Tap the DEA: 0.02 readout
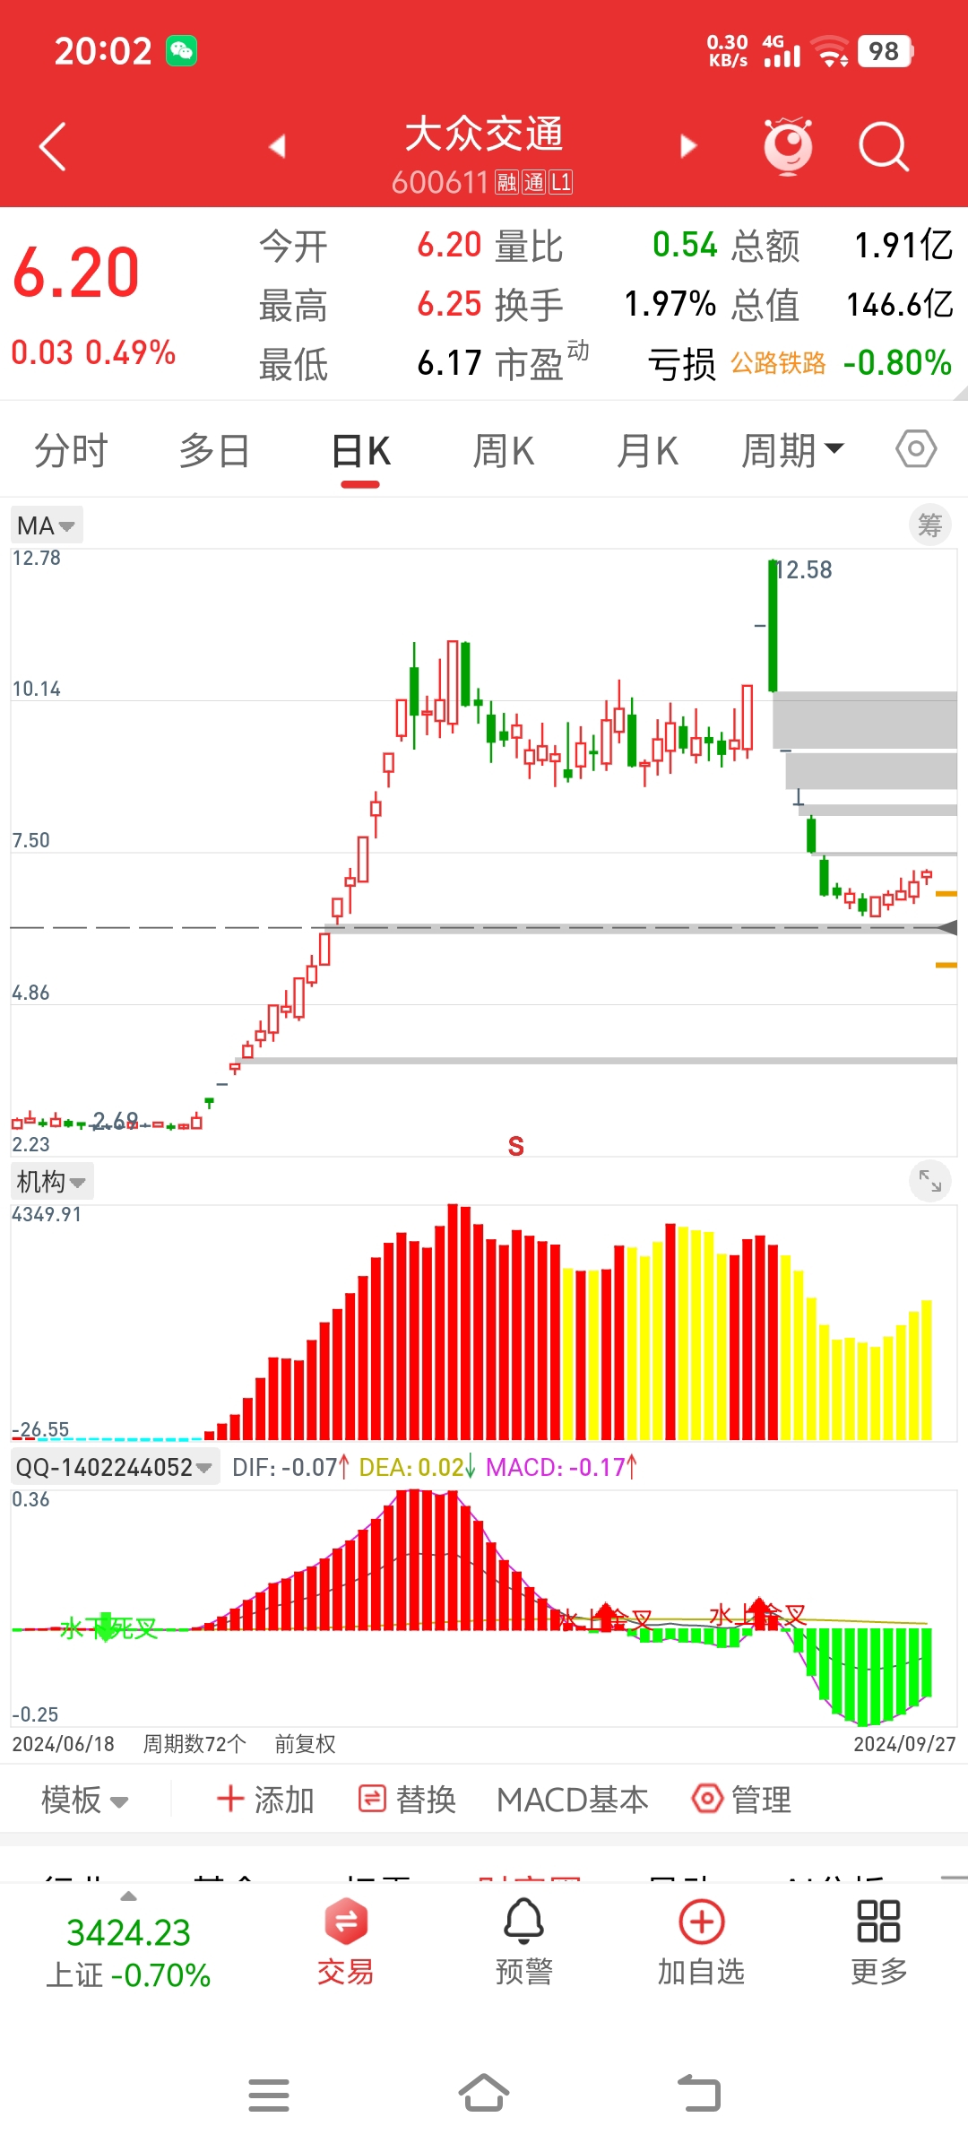 417,1467
